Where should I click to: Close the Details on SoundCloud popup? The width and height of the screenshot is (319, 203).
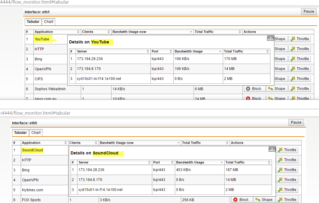[x=272, y=149]
